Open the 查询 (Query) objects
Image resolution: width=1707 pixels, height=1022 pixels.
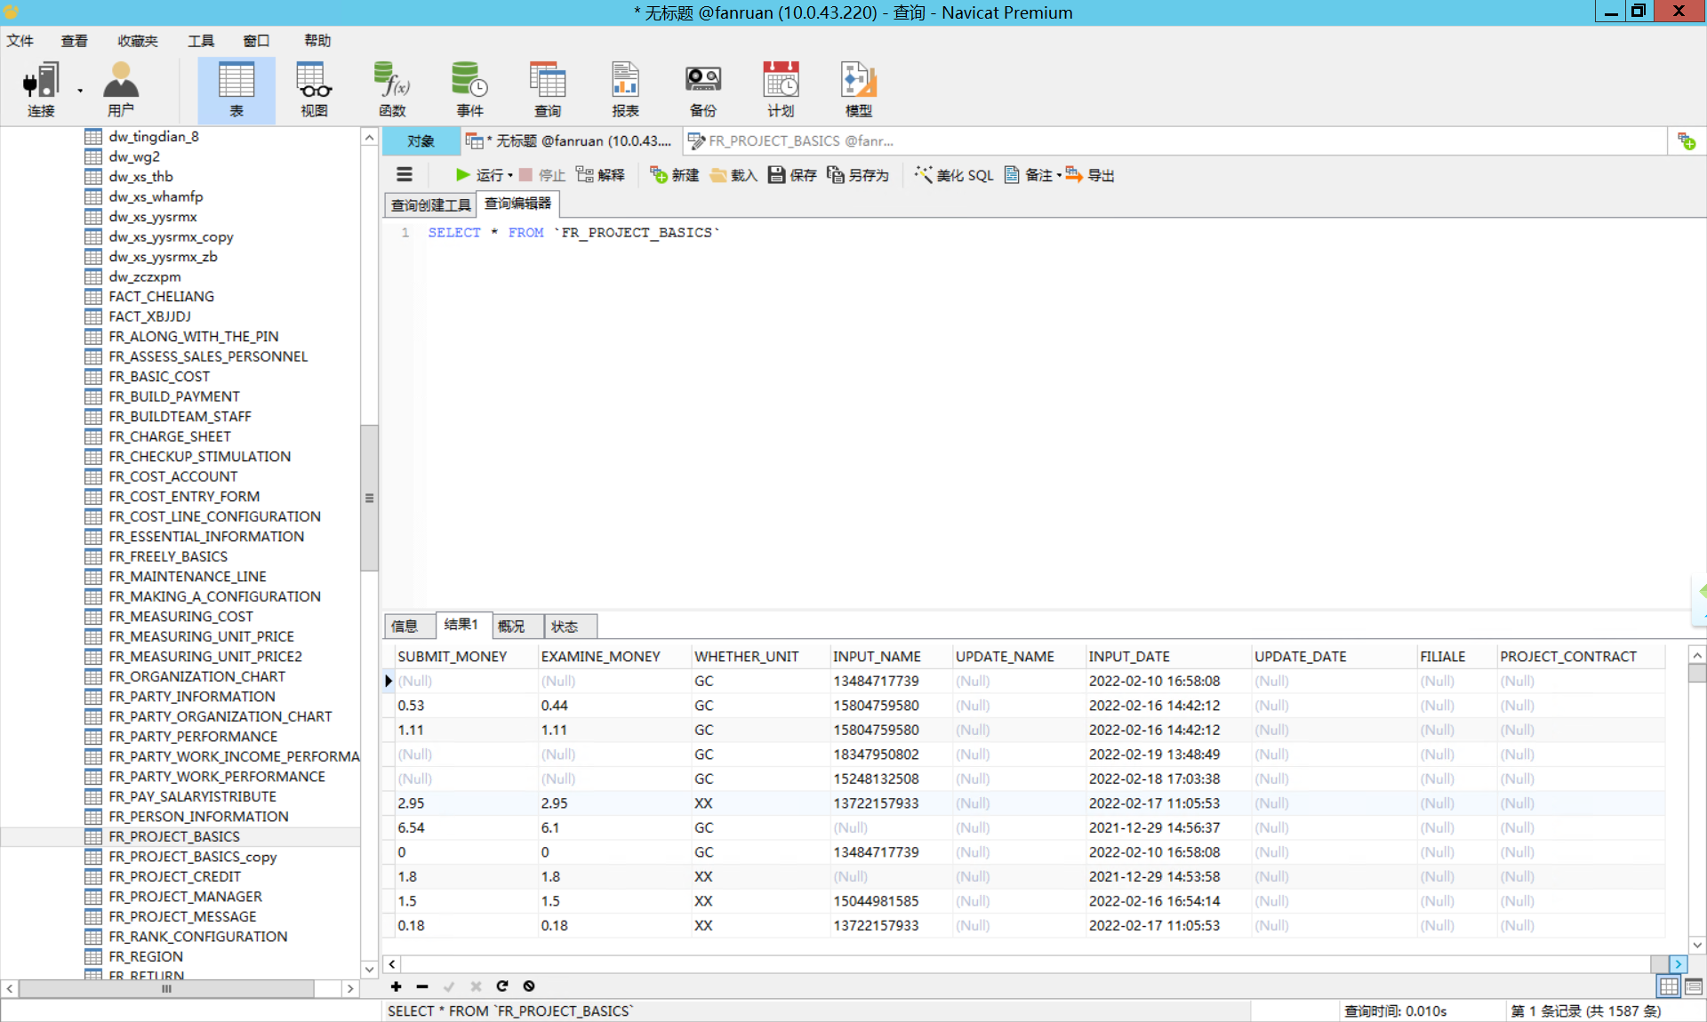(x=548, y=89)
